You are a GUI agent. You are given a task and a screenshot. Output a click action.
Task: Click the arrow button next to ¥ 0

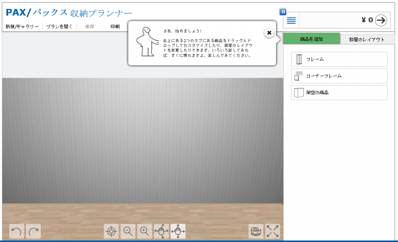[381, 20]
